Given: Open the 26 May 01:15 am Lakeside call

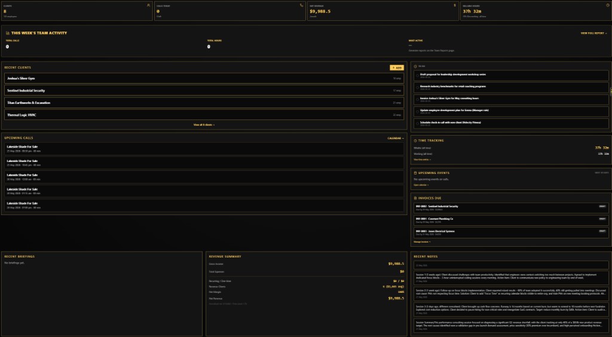Looking at the screenshot, I should 204,191.
